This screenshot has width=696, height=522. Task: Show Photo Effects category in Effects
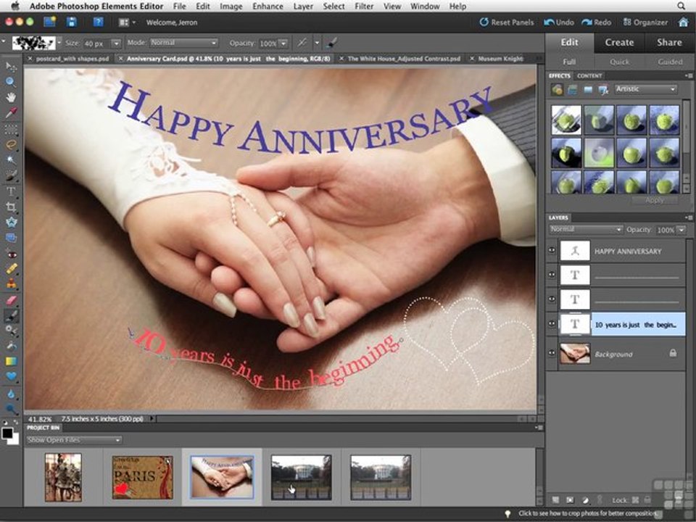(588, 90)
